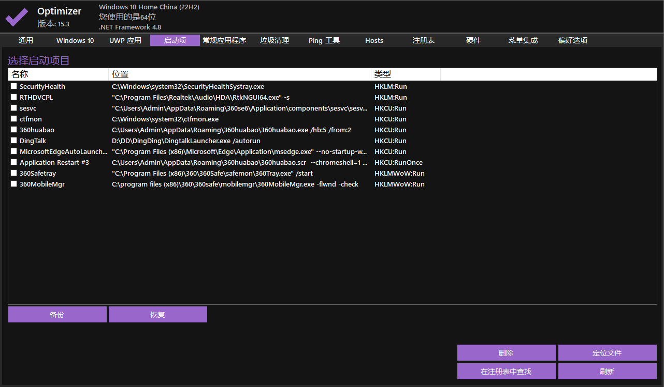Switch to the 通用 tab
This screenshot has height=387, width=664.
pos(26,40)
